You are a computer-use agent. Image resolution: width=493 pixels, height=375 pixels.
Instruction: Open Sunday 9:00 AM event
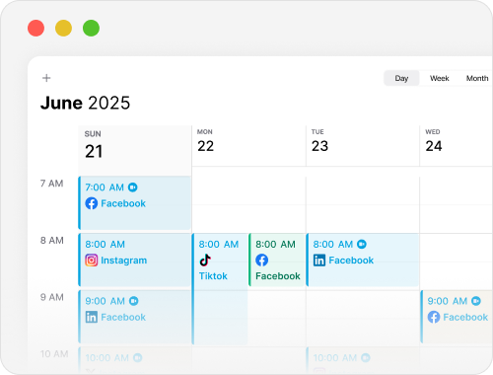(x=135, y=317)
